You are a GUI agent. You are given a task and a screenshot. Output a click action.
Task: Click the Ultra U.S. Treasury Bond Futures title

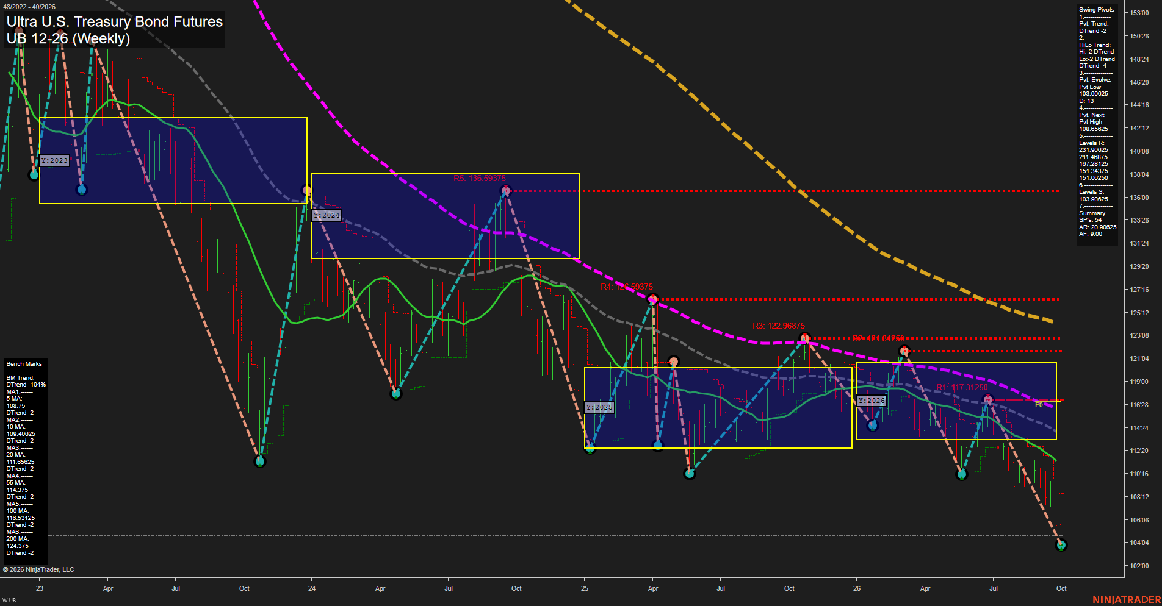[x=115, y=21]
